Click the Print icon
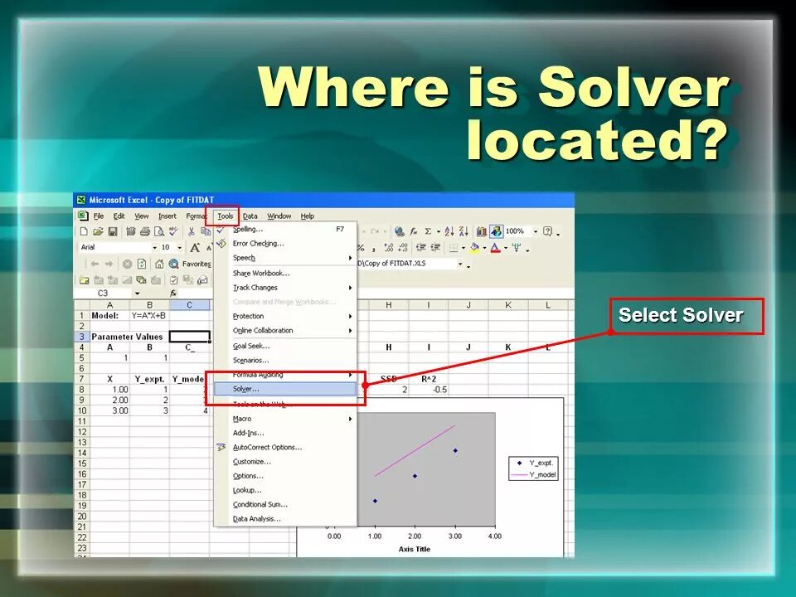 [144, 231]
